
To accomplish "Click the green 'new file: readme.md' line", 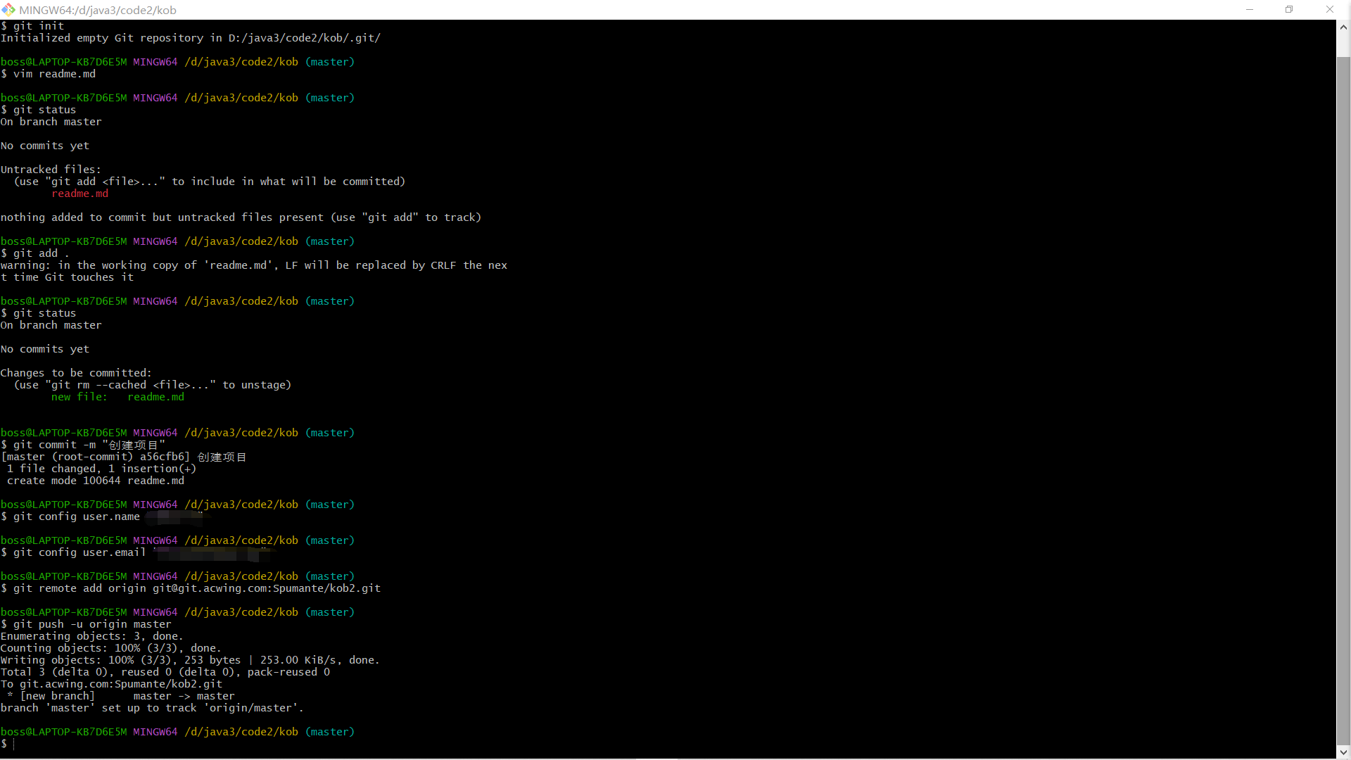I will tap(118, 397).
